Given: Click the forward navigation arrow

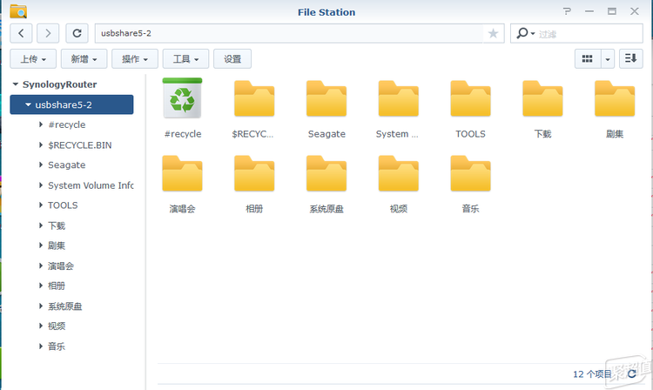Looking at the screenshot, I should tap(48, 33).
